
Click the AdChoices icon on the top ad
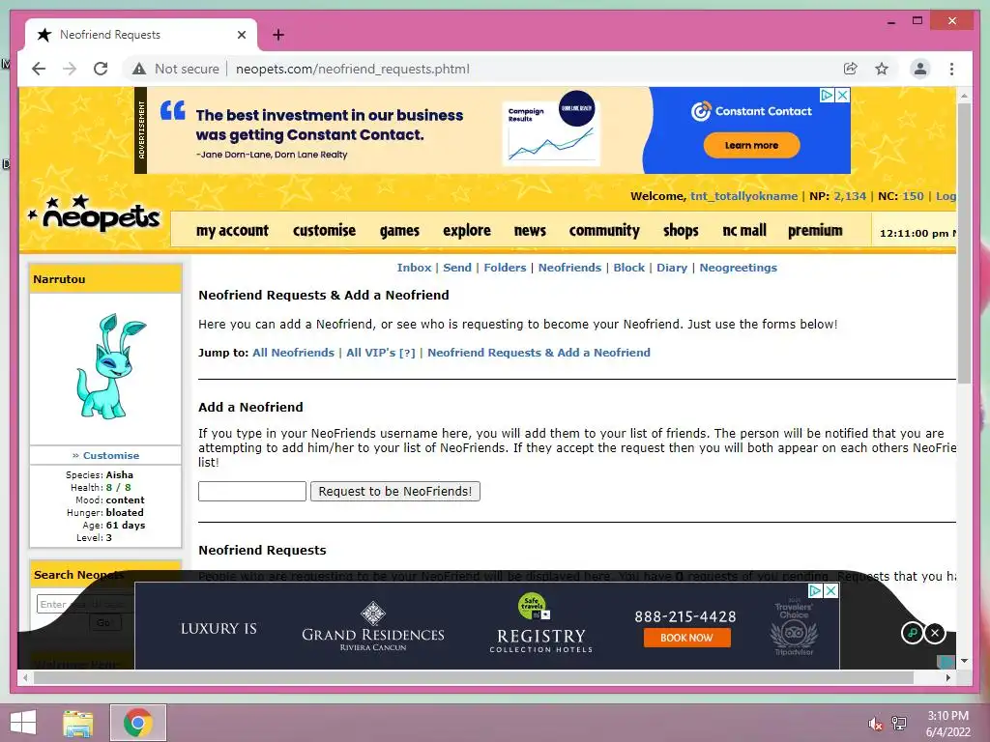coord(827,96)
